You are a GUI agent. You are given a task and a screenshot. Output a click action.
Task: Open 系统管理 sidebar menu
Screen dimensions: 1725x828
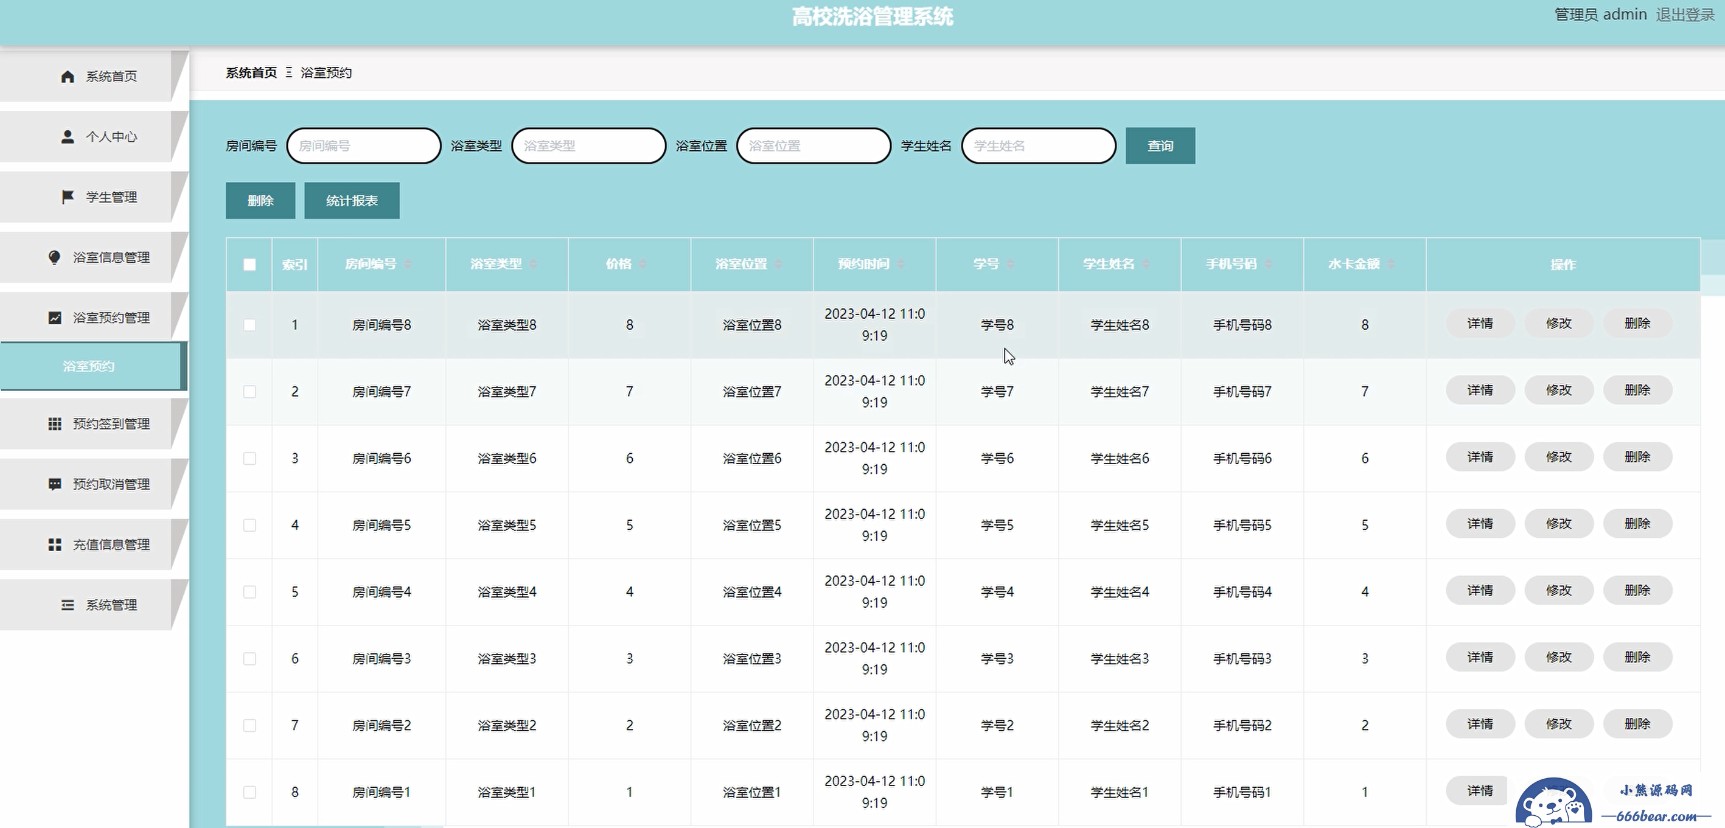pos(94,605)
